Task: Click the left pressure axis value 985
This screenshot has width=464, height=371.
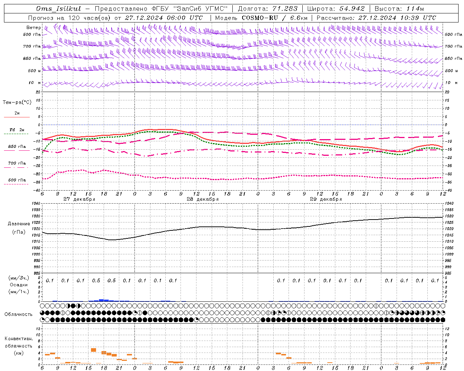Action: click(x=37, y=273)
